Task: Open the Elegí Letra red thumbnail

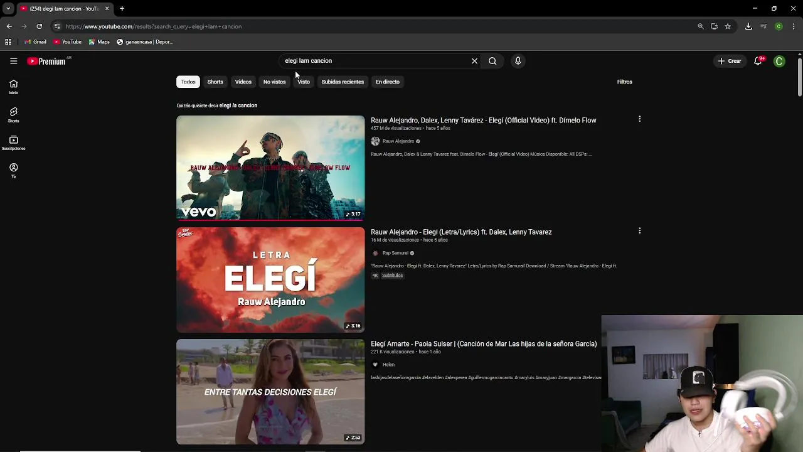Action: coord(270,280)
